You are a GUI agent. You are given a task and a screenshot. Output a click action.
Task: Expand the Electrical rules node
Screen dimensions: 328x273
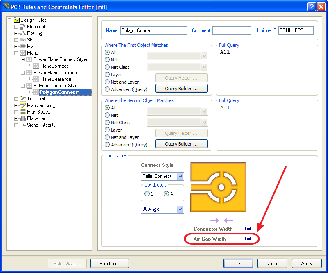coord(16,27)
